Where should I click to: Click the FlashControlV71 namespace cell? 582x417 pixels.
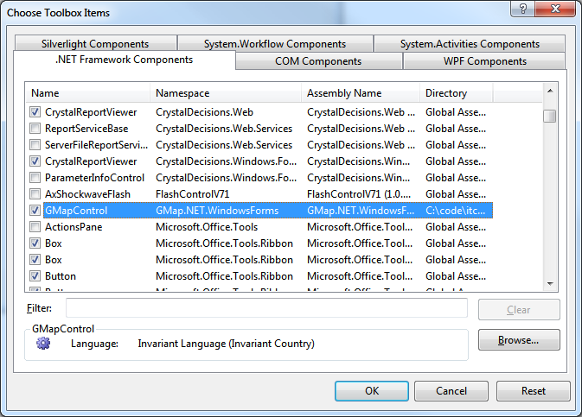192,194
